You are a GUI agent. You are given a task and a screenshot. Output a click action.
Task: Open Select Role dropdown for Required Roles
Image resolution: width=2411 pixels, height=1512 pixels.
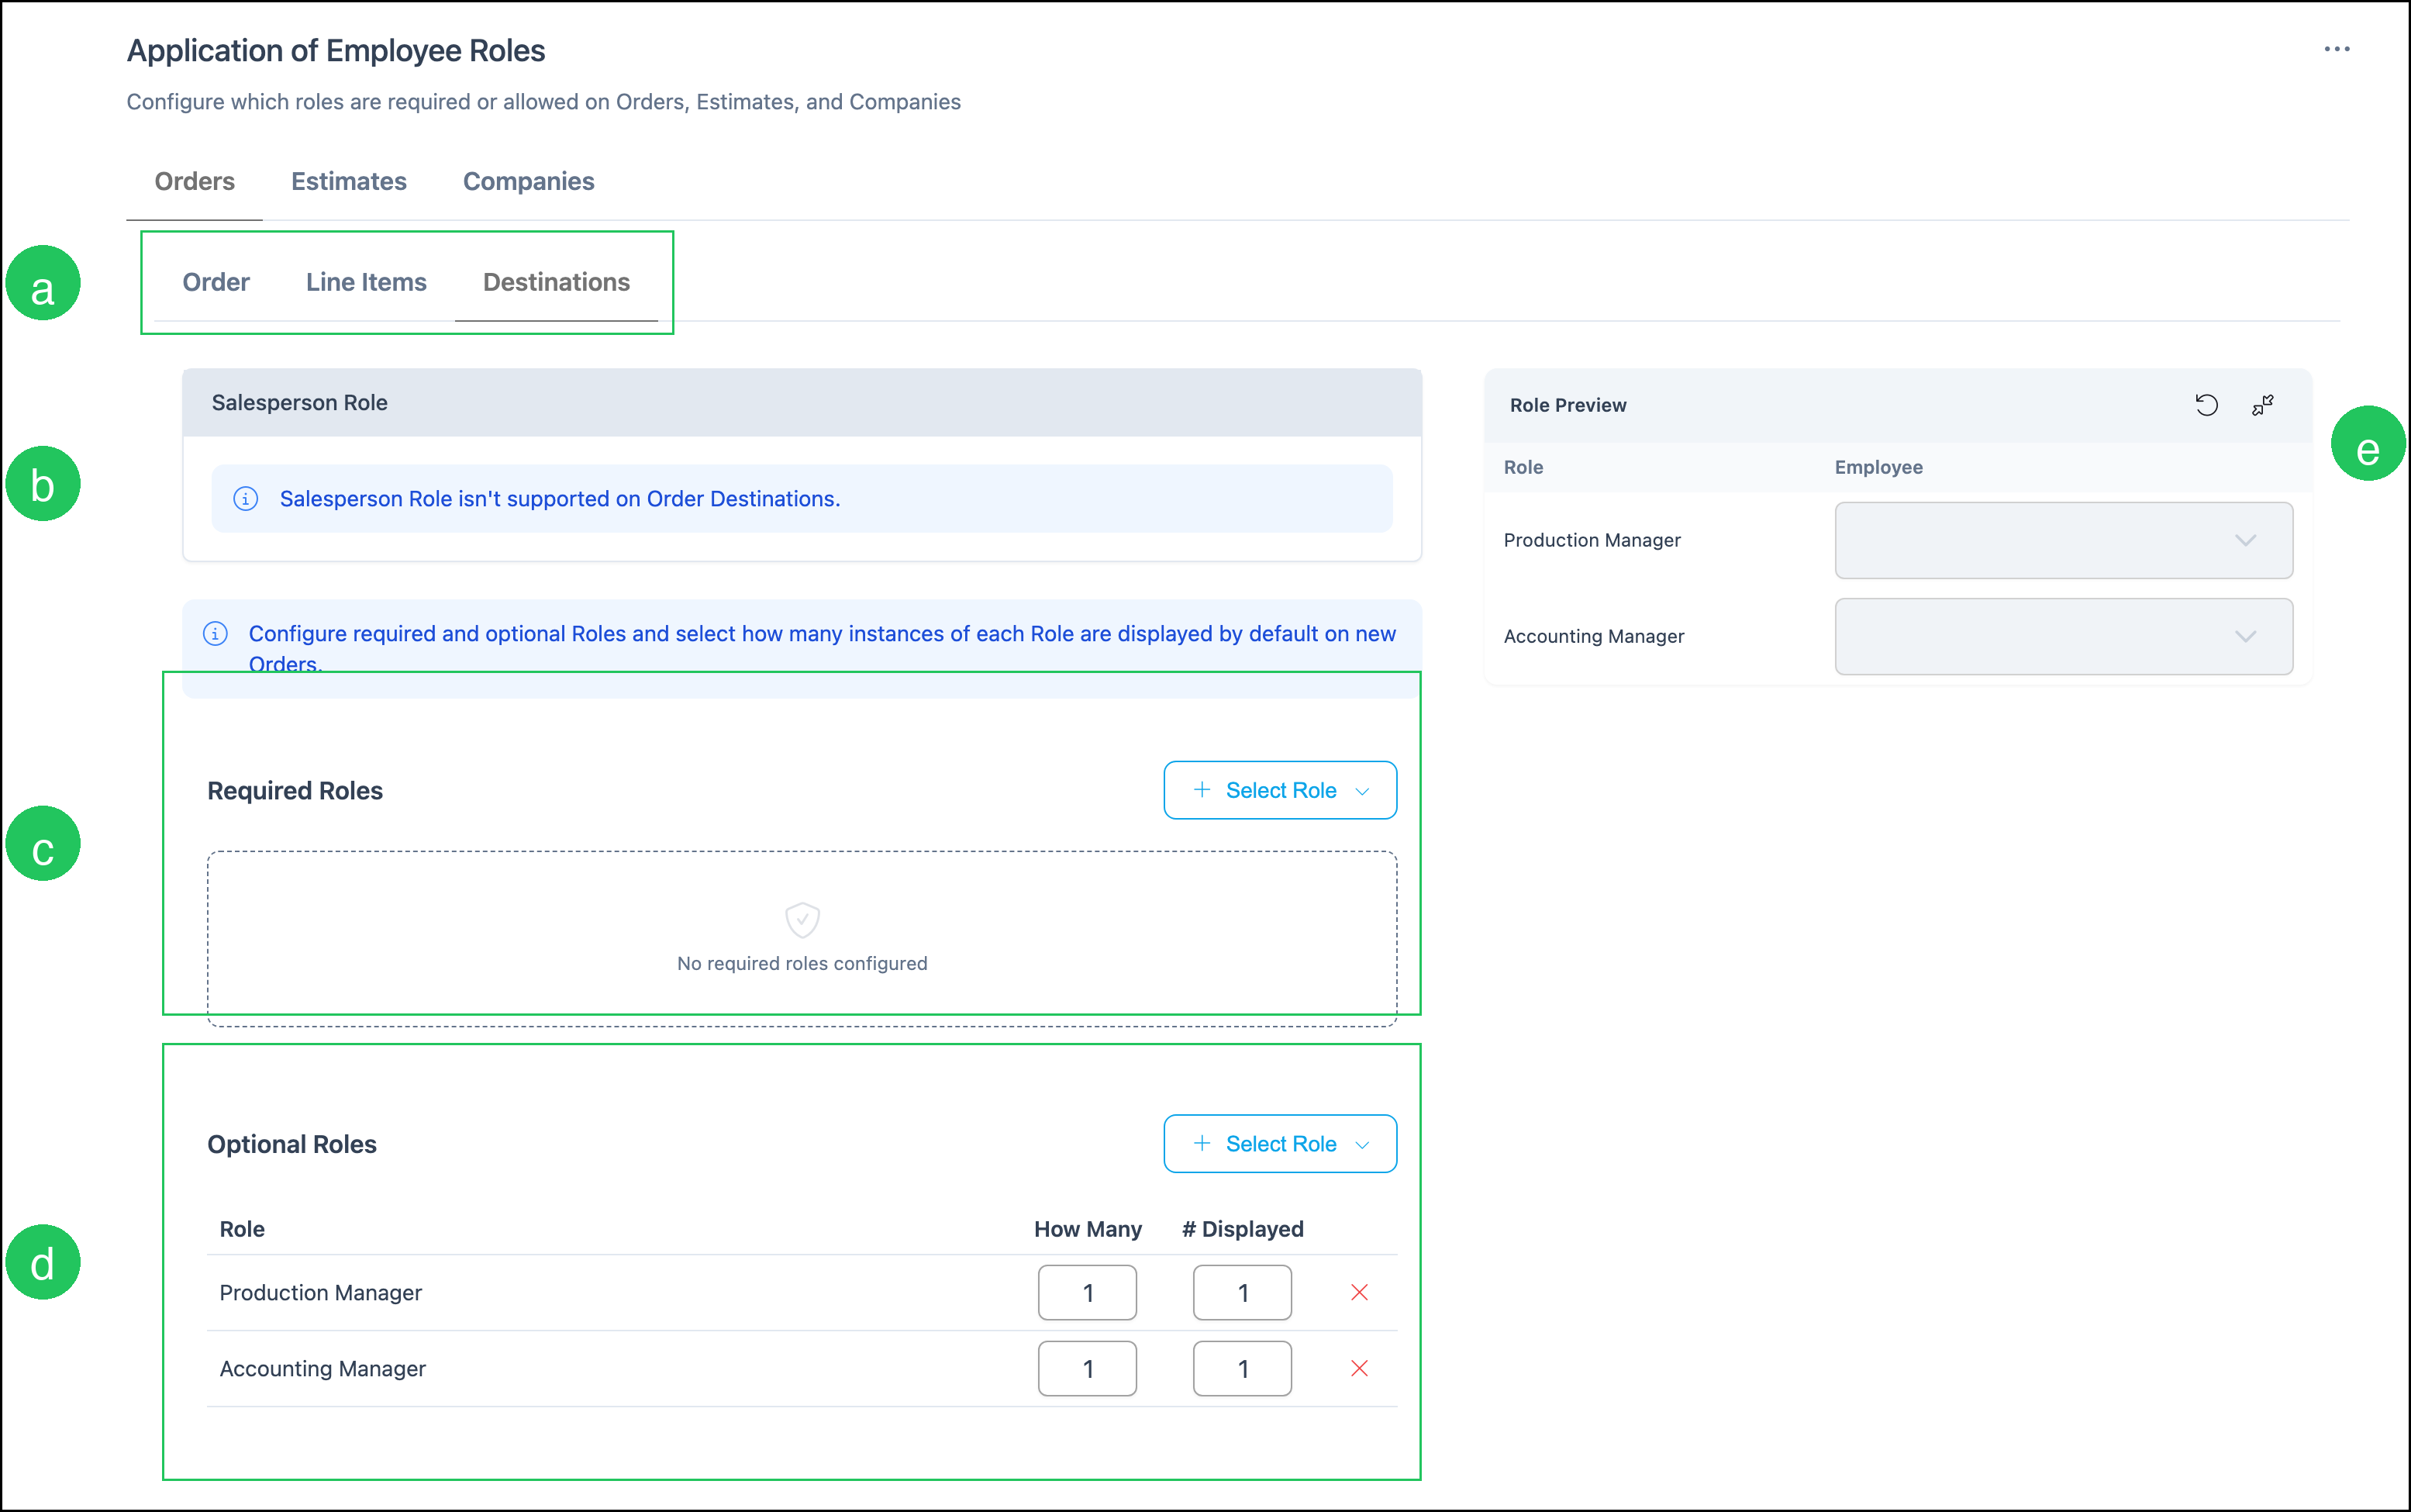tap(1279, 790)
